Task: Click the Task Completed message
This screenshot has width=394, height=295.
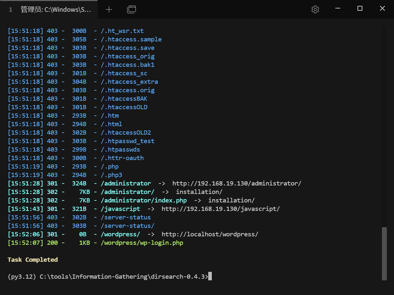Action: click(x=33, y=260)
